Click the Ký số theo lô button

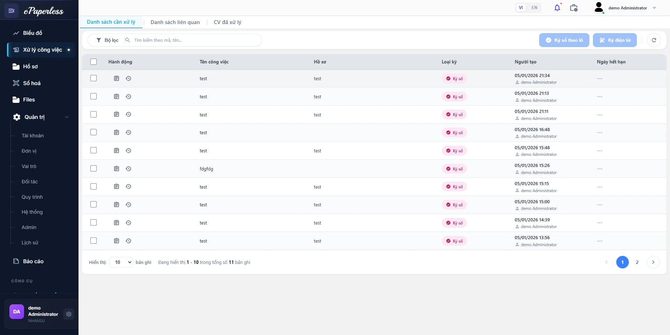(x=564, y=40)
